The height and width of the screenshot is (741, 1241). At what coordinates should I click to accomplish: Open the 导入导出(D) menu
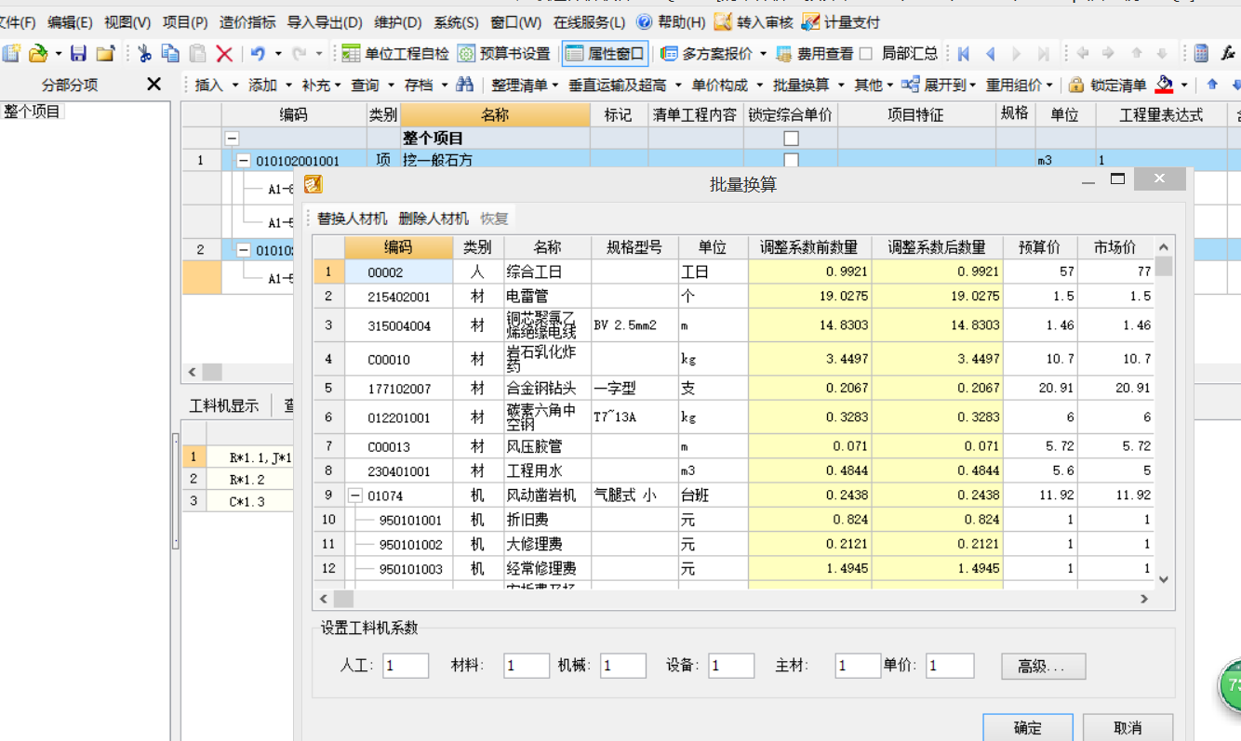click(325, 21)
